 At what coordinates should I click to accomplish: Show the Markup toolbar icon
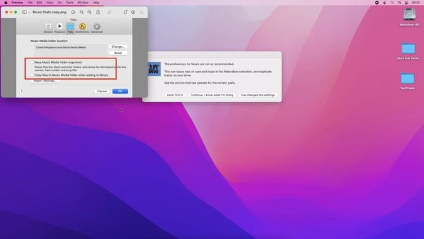pyautogui.click(x=133, y=12)
